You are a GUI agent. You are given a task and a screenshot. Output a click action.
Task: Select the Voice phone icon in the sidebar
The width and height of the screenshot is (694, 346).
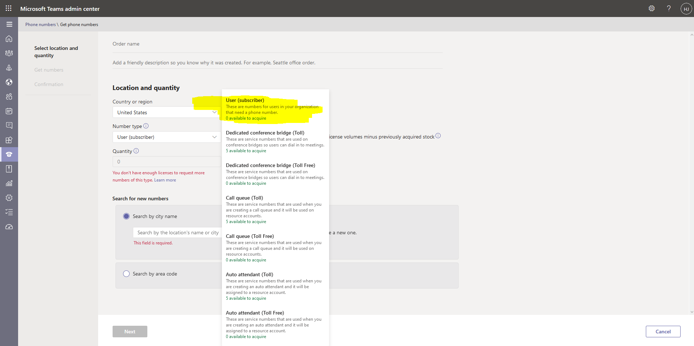9,154
